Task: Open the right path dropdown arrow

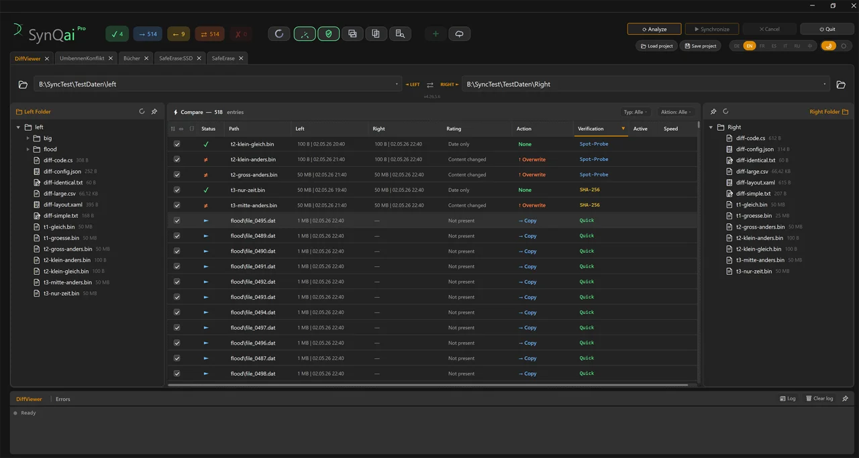Action: pos(825,84)
